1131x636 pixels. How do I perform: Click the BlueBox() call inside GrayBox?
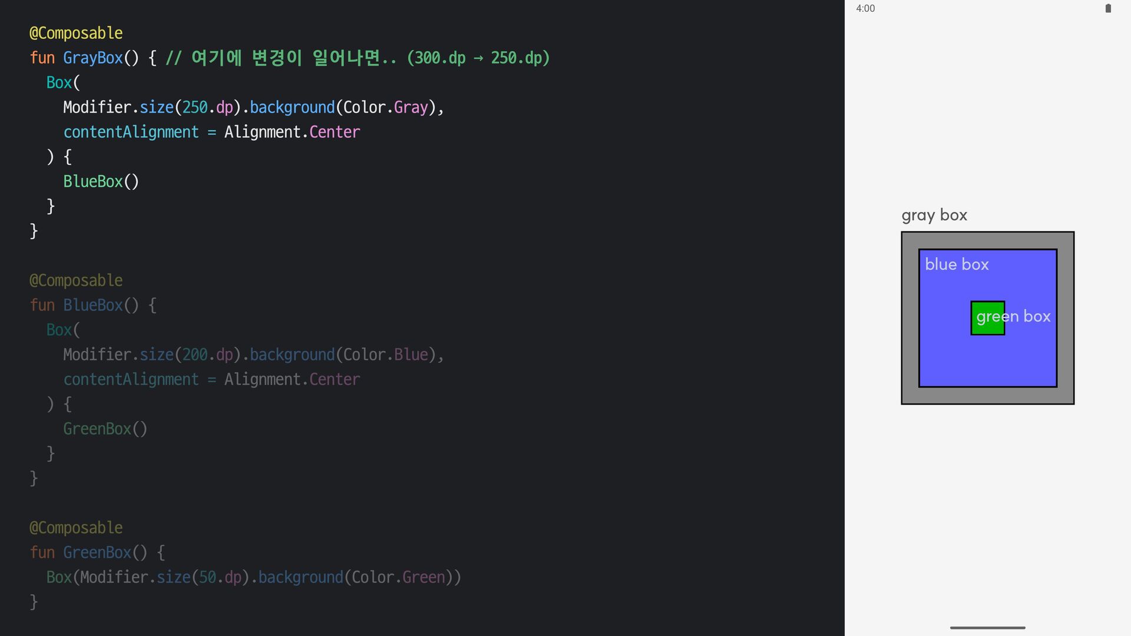[x=101, y=181]
